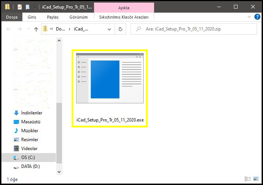Select the OS (C:) drive
Viewport: 263px width, 185px height.
(x=29, y=158)
